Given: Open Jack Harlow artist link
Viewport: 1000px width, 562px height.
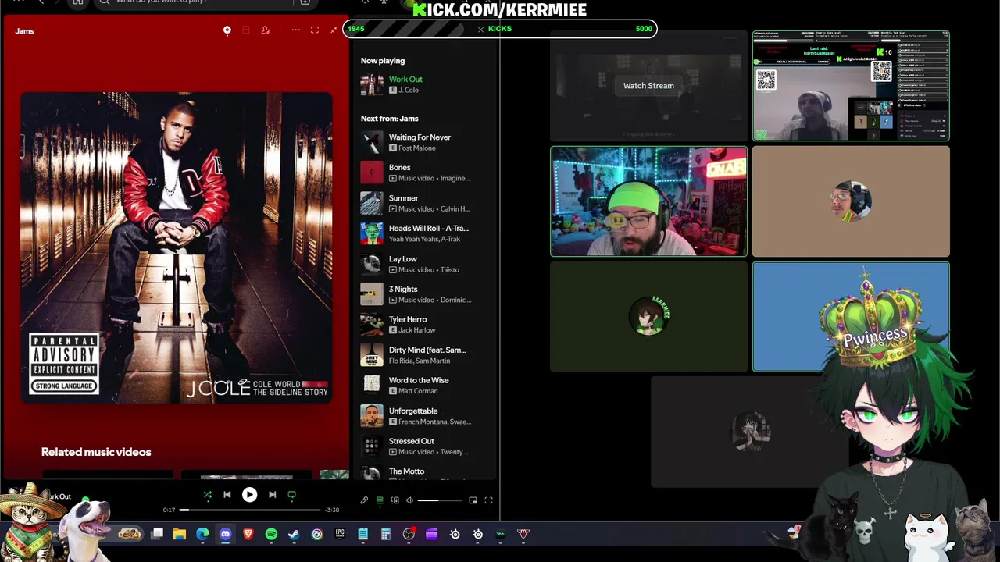Looking at the screenshot, I should (416, 330).
